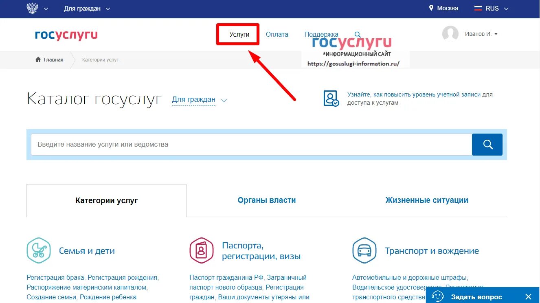
Task: Open the Иванов И. account dropdown
Action: [x=481, y=34]
